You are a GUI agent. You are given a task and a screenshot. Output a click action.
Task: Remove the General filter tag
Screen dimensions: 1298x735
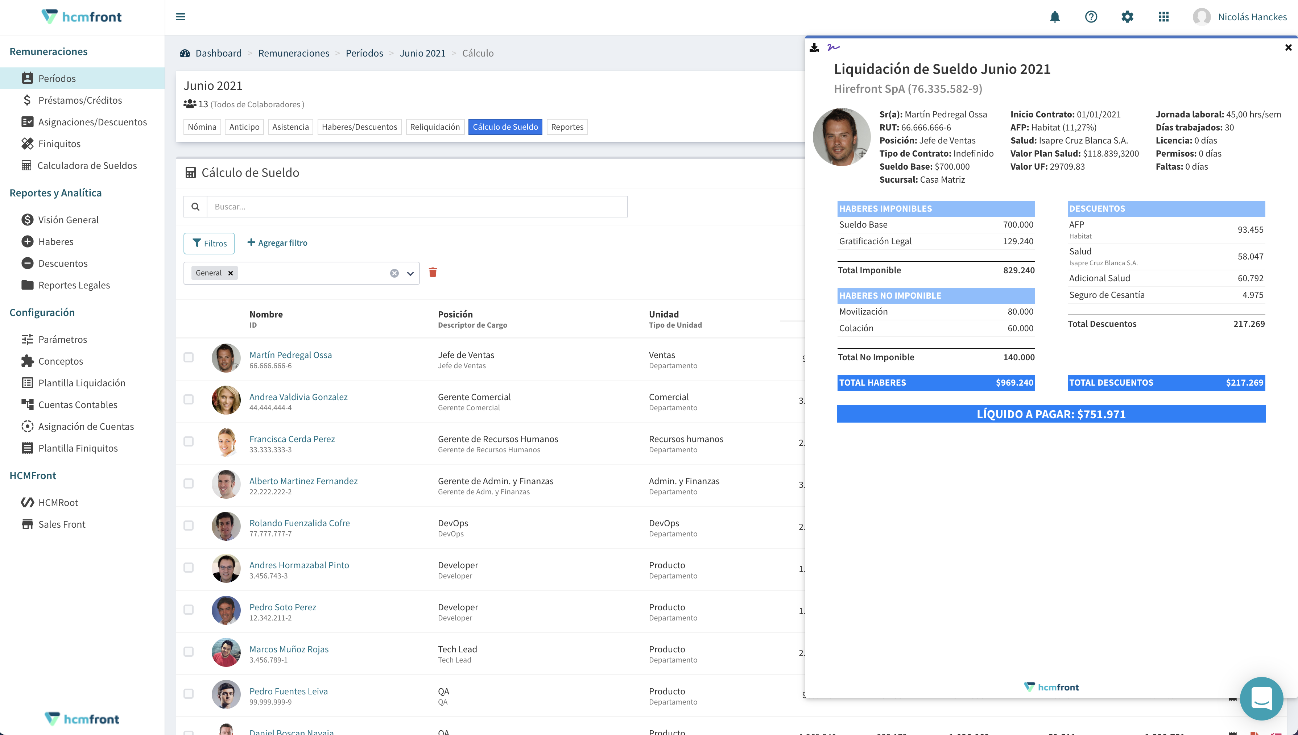(x=231, y=273)
